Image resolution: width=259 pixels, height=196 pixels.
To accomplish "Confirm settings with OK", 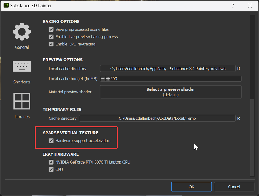I will coord(191,187).
